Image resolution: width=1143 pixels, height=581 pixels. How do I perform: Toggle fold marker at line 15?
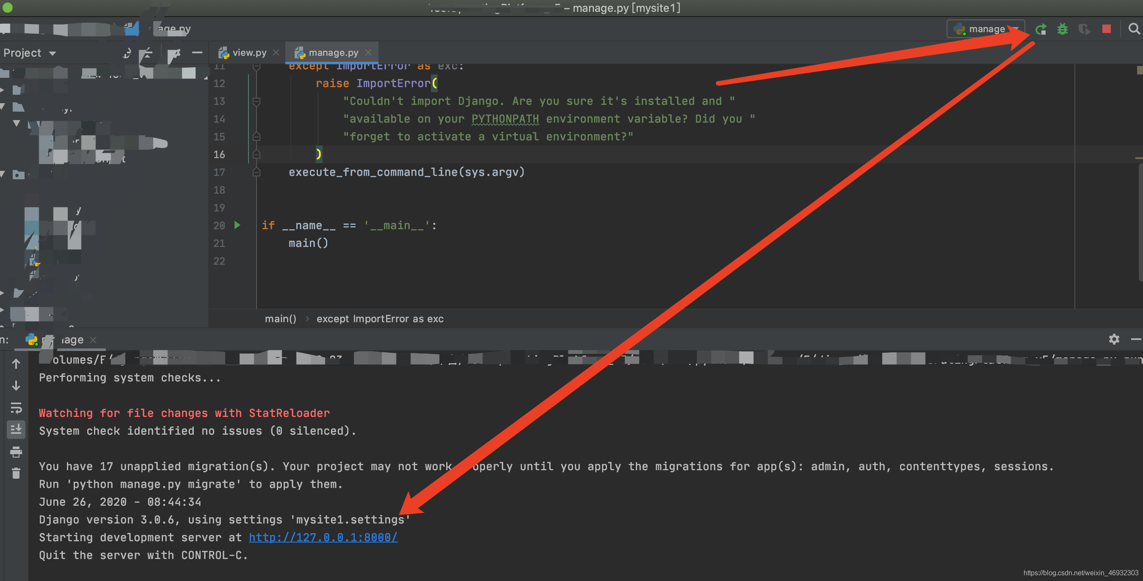256,137
